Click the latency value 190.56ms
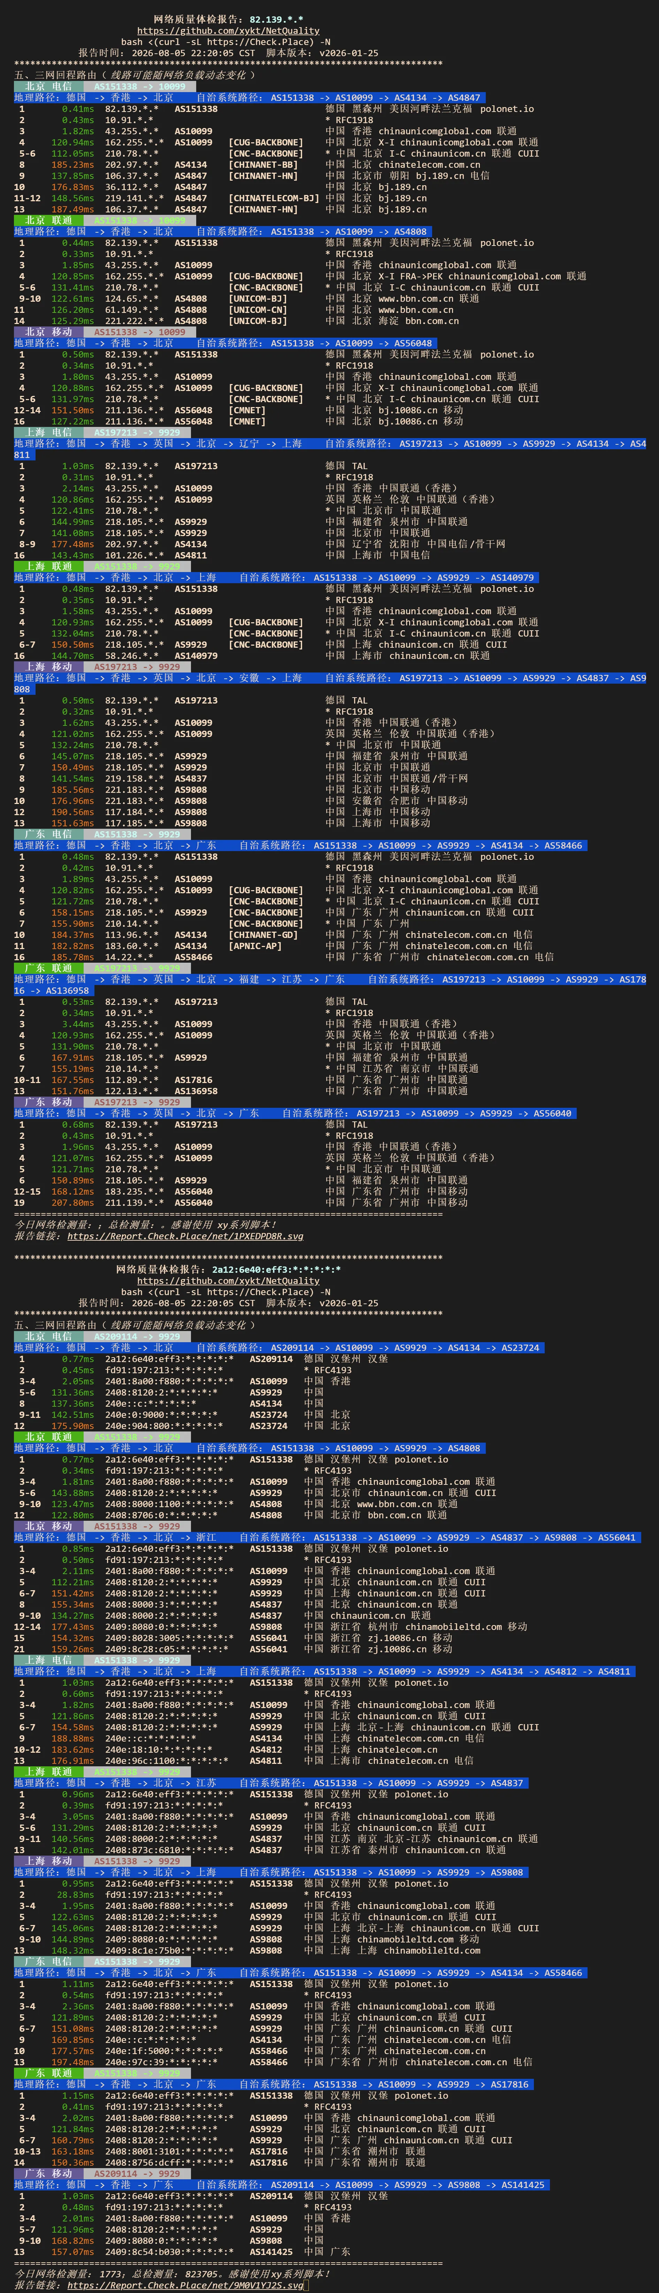Image resolution: width=659 pixels, height=2293 pixels. click(x=72, y=812)
